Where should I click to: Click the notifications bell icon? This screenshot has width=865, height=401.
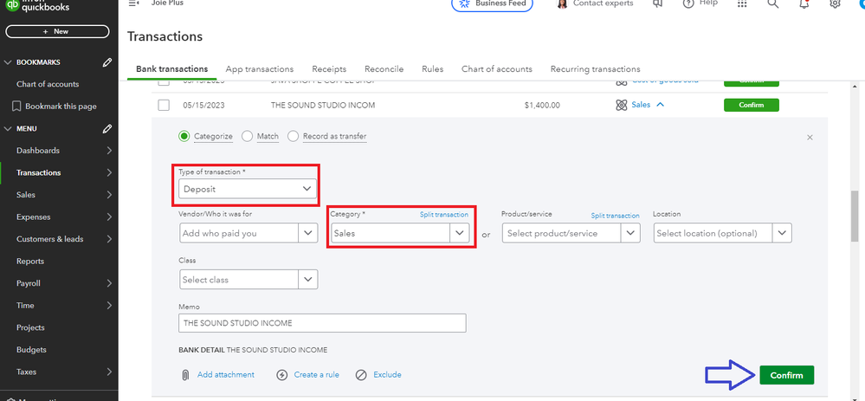pyautogui.click(x=804, y=4)
